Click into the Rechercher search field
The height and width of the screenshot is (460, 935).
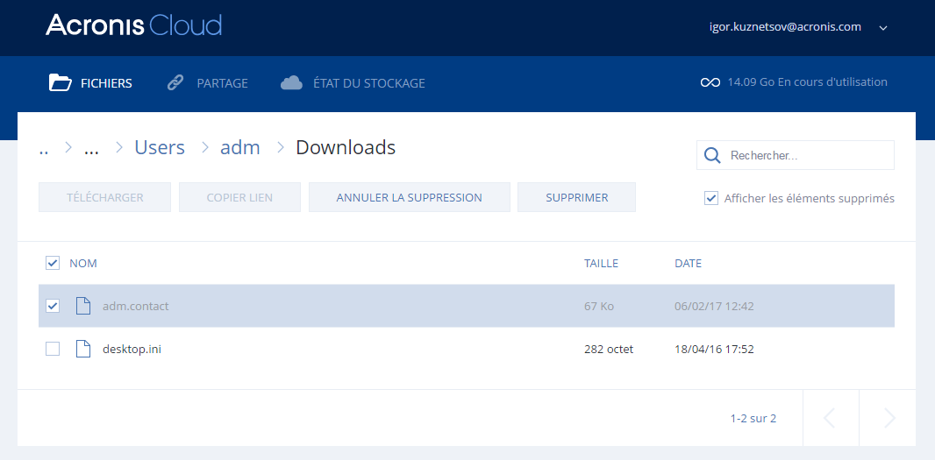(807, 155)
